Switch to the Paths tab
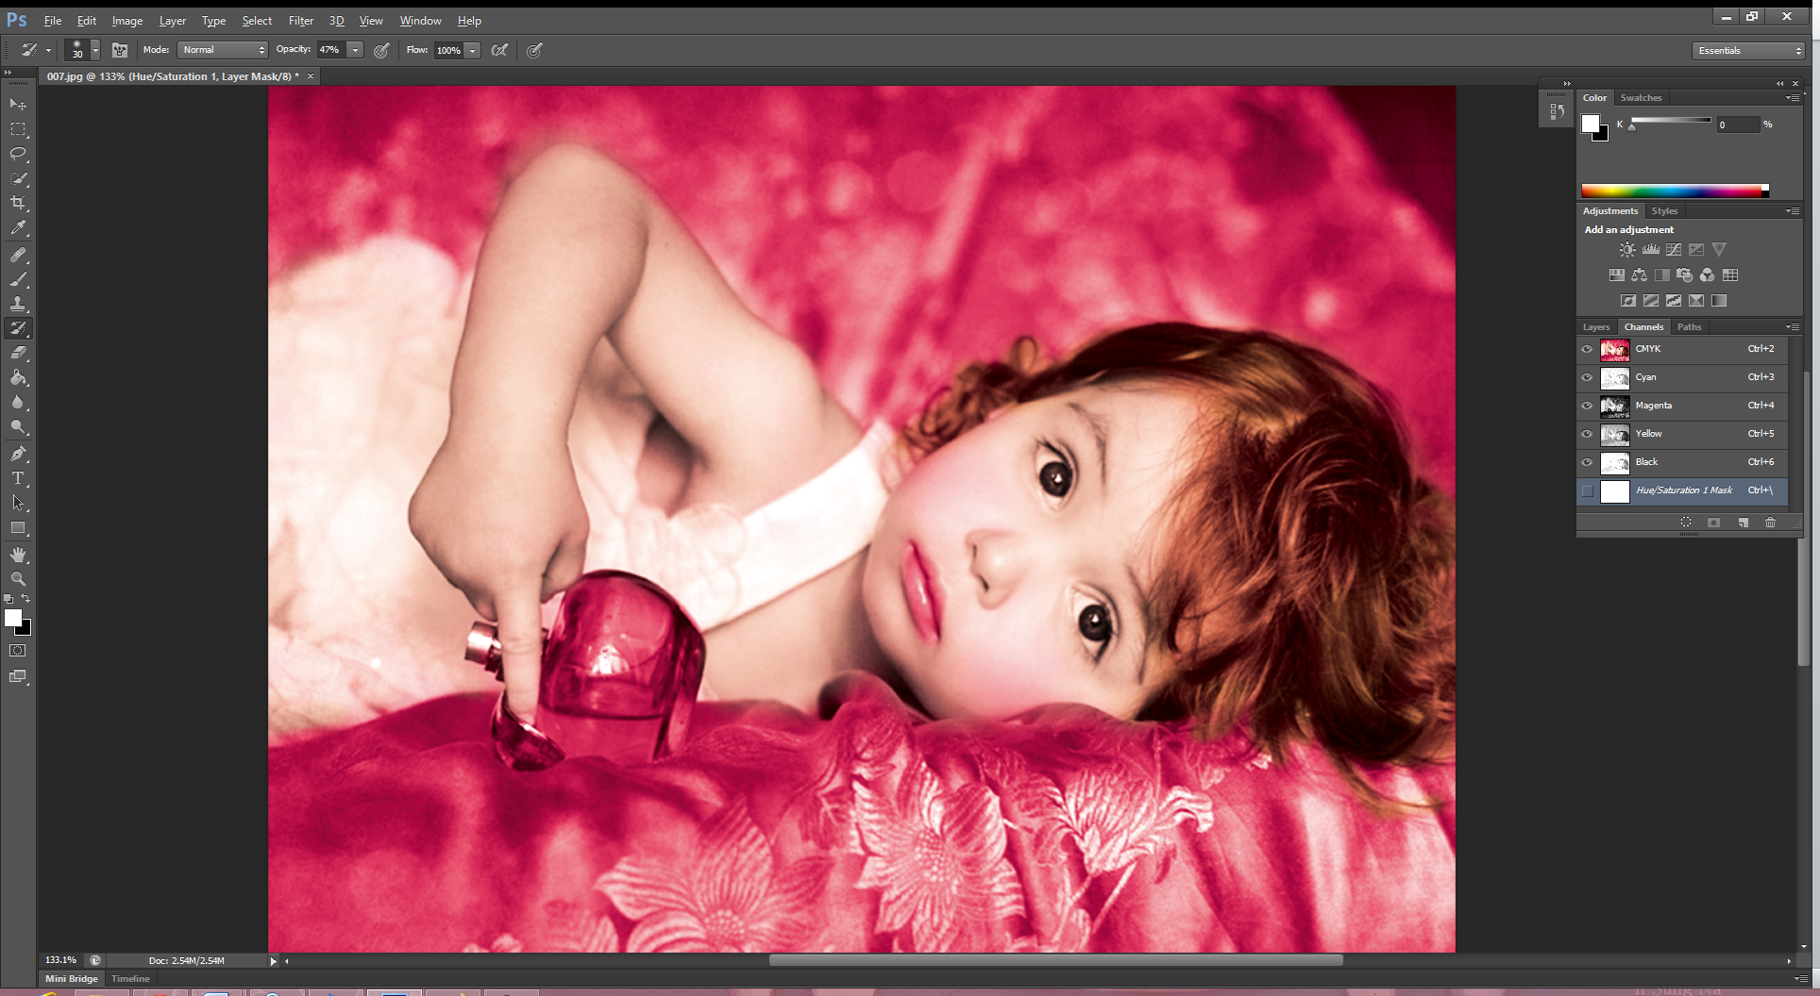Screen dimensions: 1820x996 pyautogui.click(x=1690, y=327)
